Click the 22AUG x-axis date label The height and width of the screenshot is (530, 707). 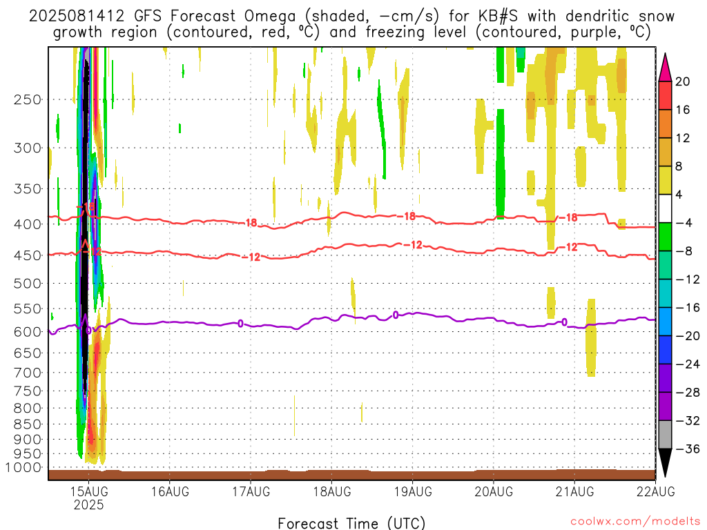(656, 491)
